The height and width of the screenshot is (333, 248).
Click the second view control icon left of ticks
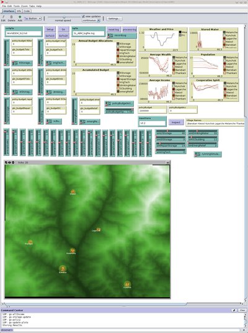coord(9,163)
